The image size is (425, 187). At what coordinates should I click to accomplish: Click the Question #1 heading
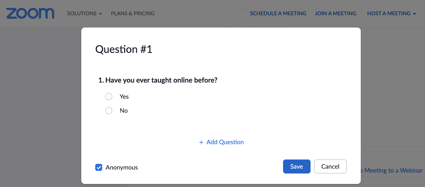[124, 49]
